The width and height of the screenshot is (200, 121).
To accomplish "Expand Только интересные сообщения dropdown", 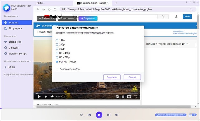I will pos(167,44).
